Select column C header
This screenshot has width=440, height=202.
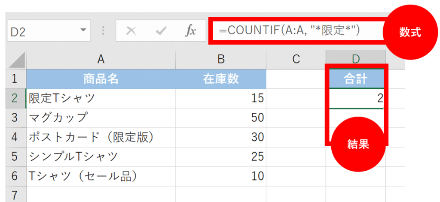tap(296, 60)
